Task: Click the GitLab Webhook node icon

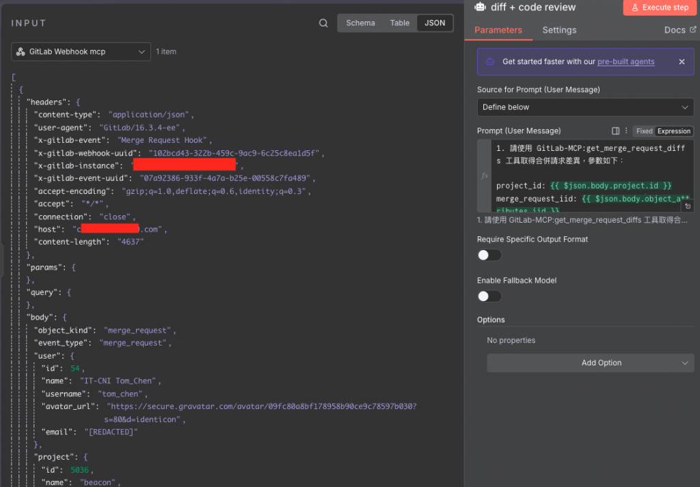Action: 21,52
